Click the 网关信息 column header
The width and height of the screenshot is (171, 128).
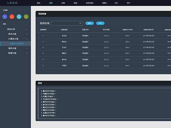point(106,30)
